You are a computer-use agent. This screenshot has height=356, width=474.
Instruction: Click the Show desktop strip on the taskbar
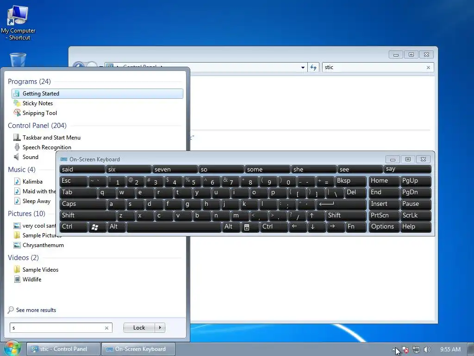[x=471, y=350]
